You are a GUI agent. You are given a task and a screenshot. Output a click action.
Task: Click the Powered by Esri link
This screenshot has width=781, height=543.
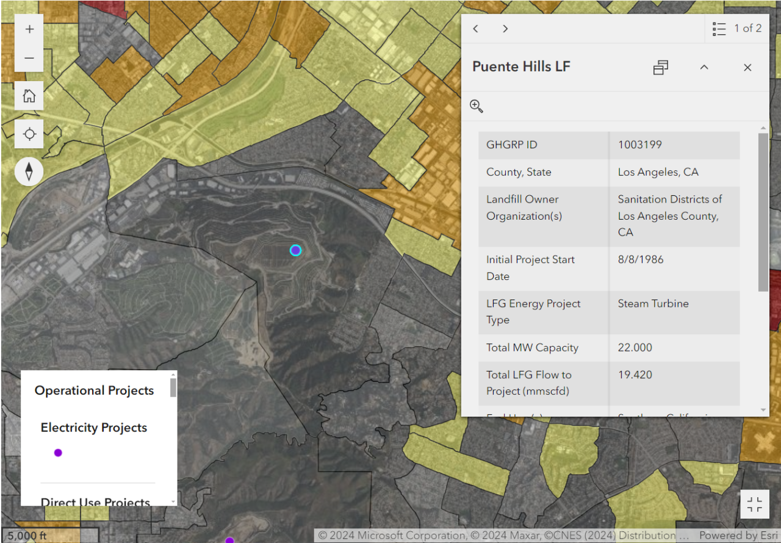point(740,535)
